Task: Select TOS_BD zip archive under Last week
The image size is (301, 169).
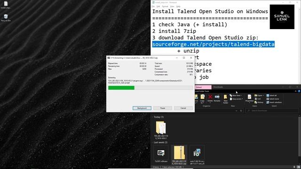Action: pyautogui.click(x=179, y=155)
